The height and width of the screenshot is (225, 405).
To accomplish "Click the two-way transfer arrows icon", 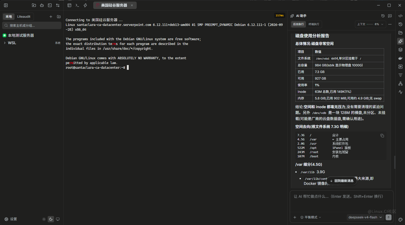I will click(x=58, y=5).
